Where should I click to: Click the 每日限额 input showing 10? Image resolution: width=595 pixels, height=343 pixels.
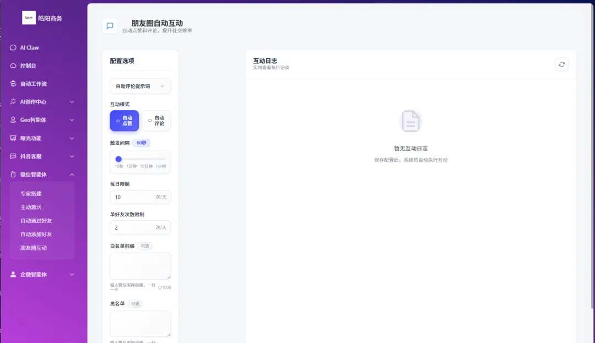point(140,197)
